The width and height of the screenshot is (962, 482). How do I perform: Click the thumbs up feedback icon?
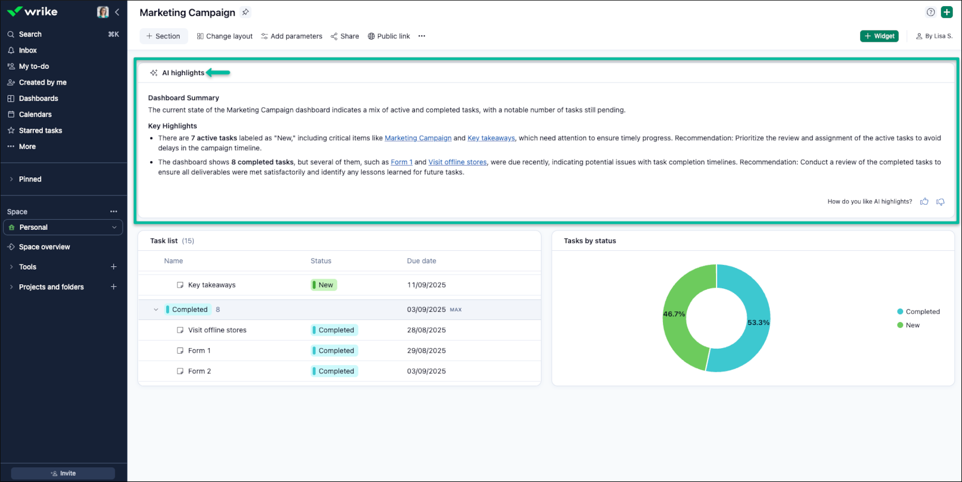pos(924,202)
